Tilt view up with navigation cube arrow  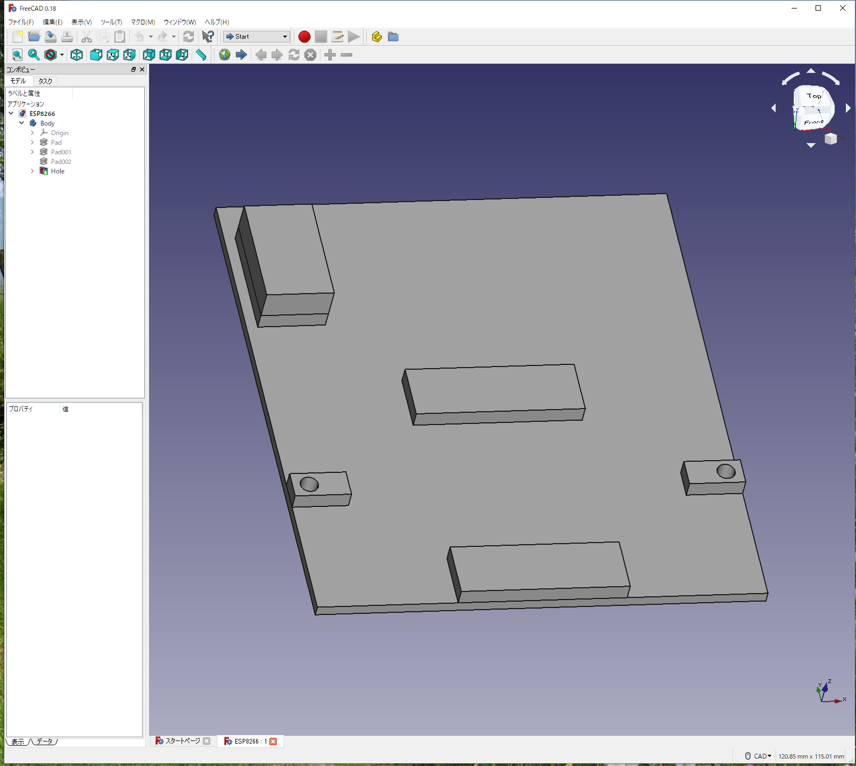(x=811, y=71)
